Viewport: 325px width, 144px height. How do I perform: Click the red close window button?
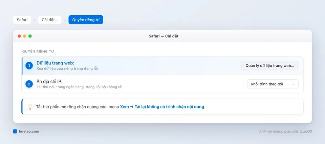[19, 36]
